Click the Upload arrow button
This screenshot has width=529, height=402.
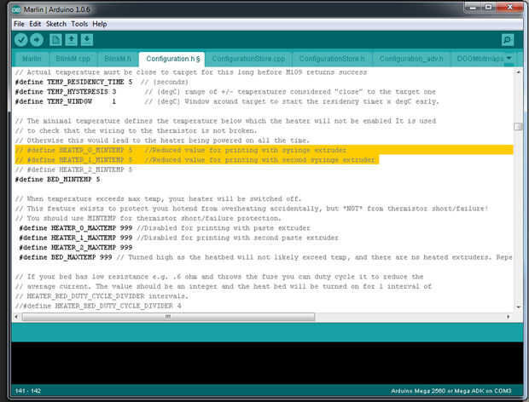coord(37,40)
